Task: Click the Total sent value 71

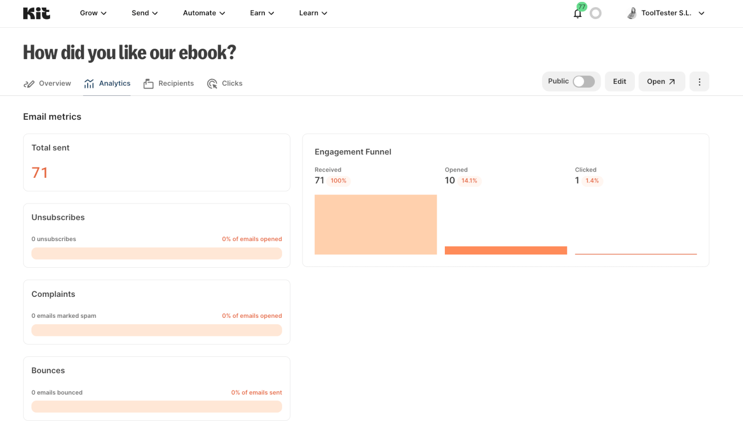Action: point(40,173)
